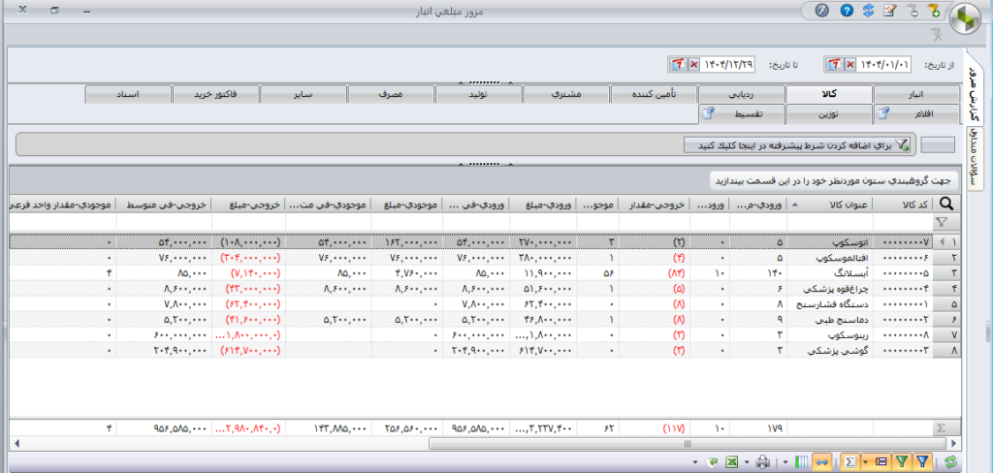Viewport: 993px width, 473px height.
Task: Switch to the ردیابی tab
Action: [x=742, y=94]
